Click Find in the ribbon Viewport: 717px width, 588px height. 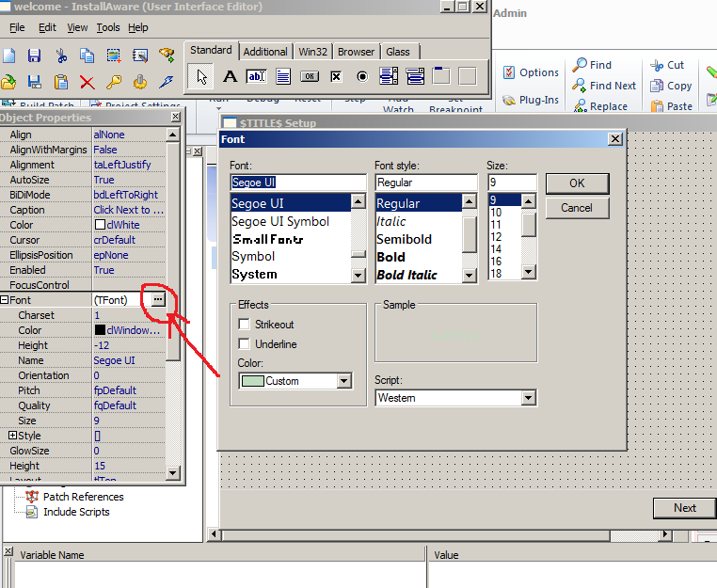click(x=592, y=65)
